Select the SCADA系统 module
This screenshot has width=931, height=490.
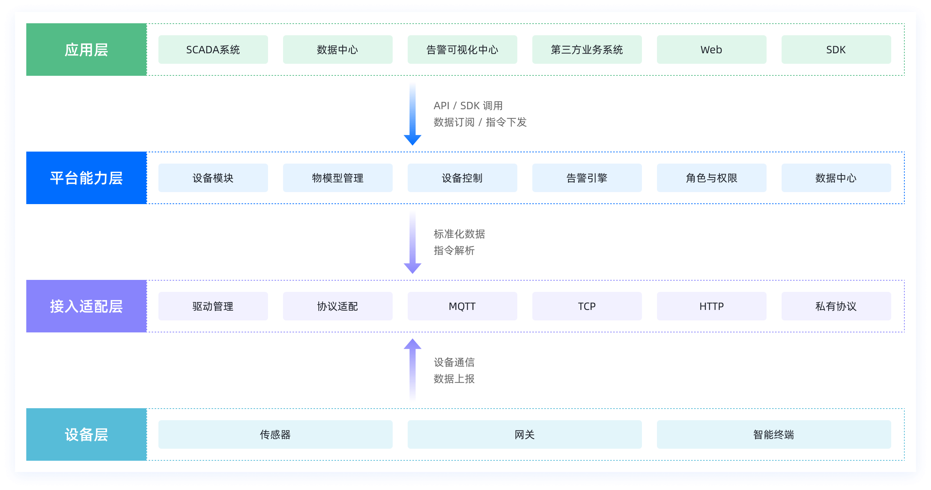click(x=212, y=49)
